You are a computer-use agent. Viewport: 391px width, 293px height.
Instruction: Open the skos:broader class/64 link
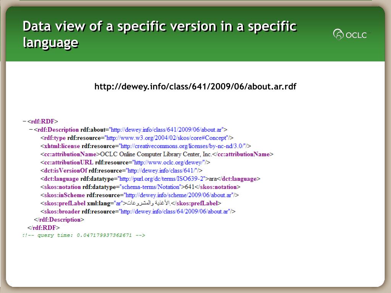click(174, 211)
